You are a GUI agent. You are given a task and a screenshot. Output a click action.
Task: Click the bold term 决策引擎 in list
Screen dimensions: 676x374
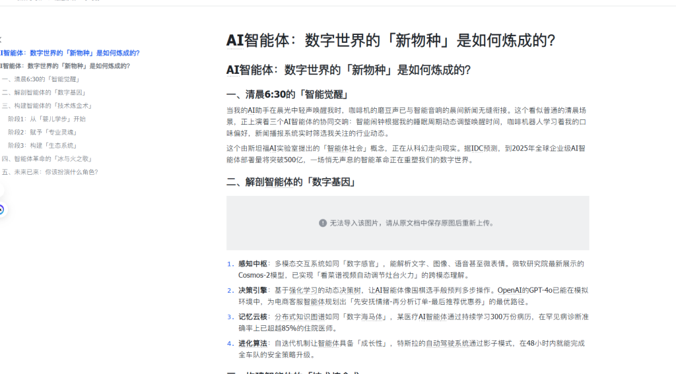point(253,290)
